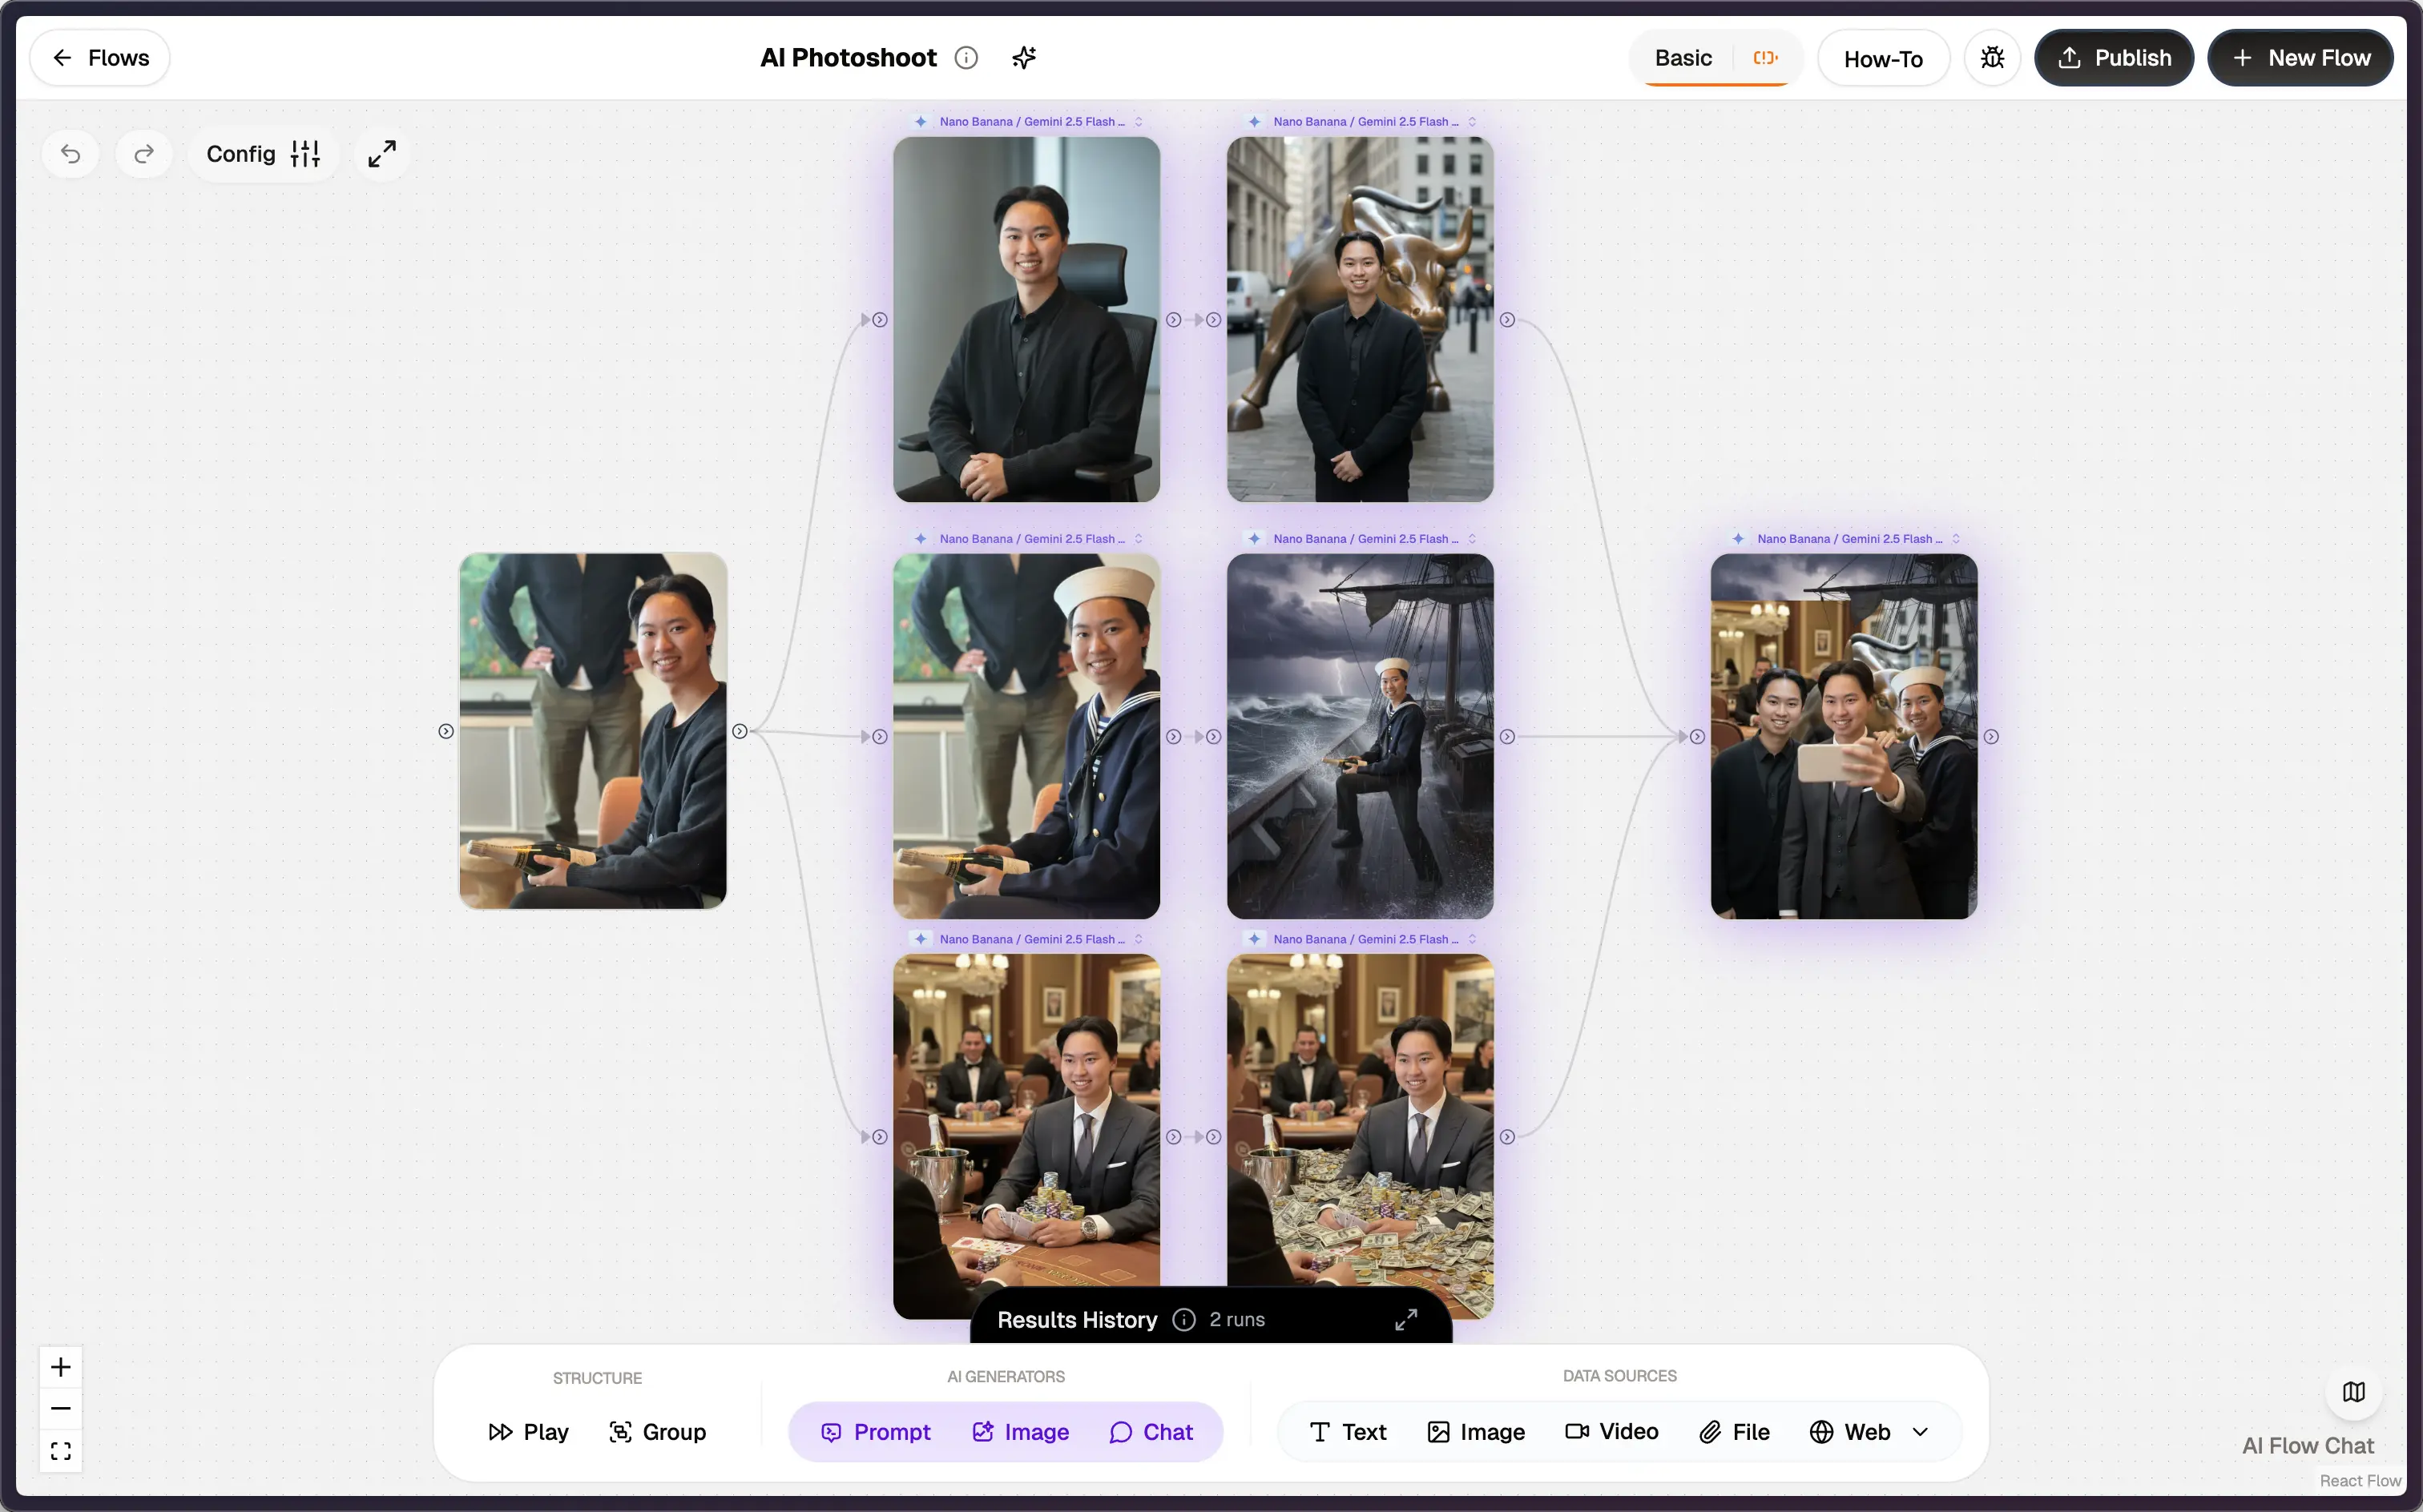This screenshot has height=1512, width=2423.
Task: Click the fullscreen expand arrows near Config
Action: click(382, 154)
